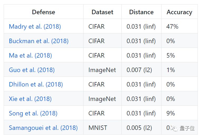Viewport: 201px width, 137px height.
Task: Open the Song et al. (2018) link
Action: tap(33, 113)
